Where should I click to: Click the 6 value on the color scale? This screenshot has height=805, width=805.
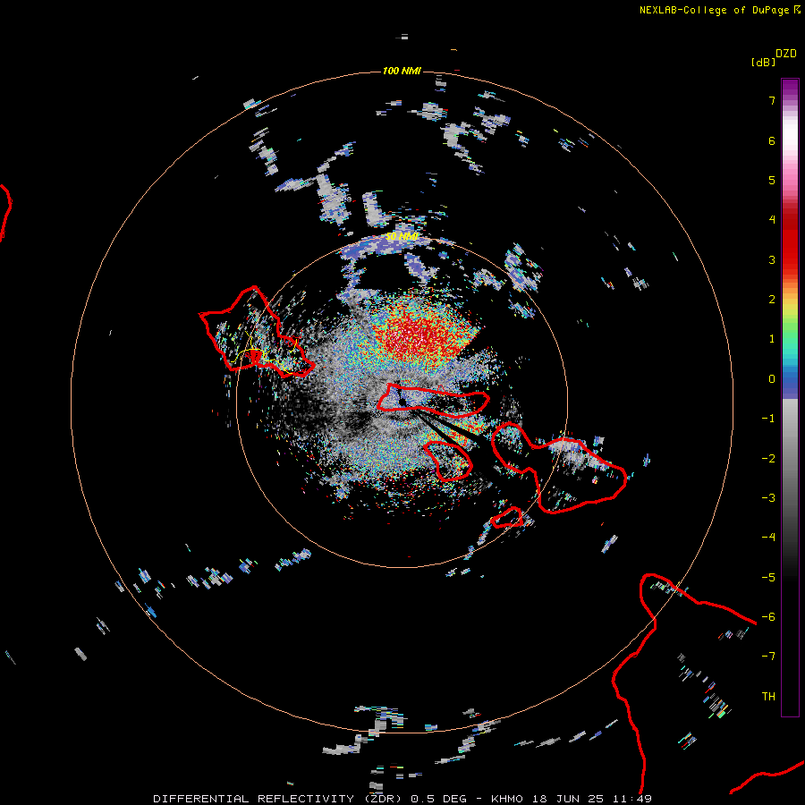772,140
